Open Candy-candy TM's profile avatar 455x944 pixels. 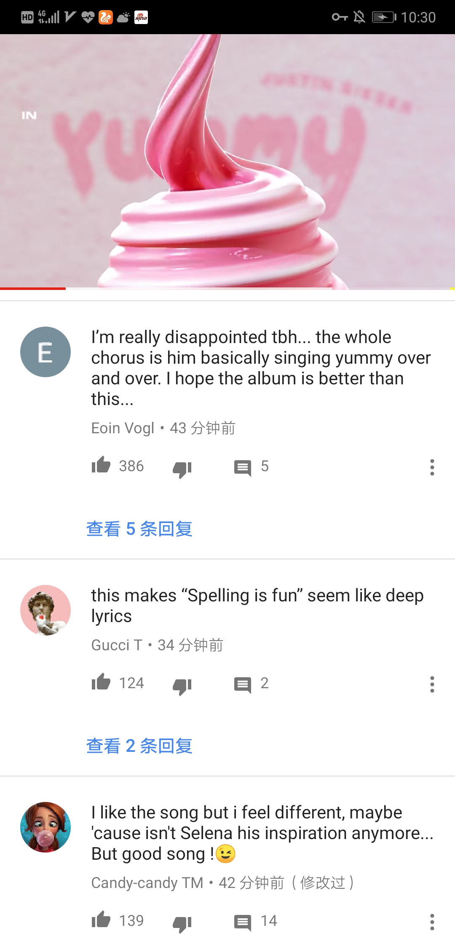(x=45, y=827)
